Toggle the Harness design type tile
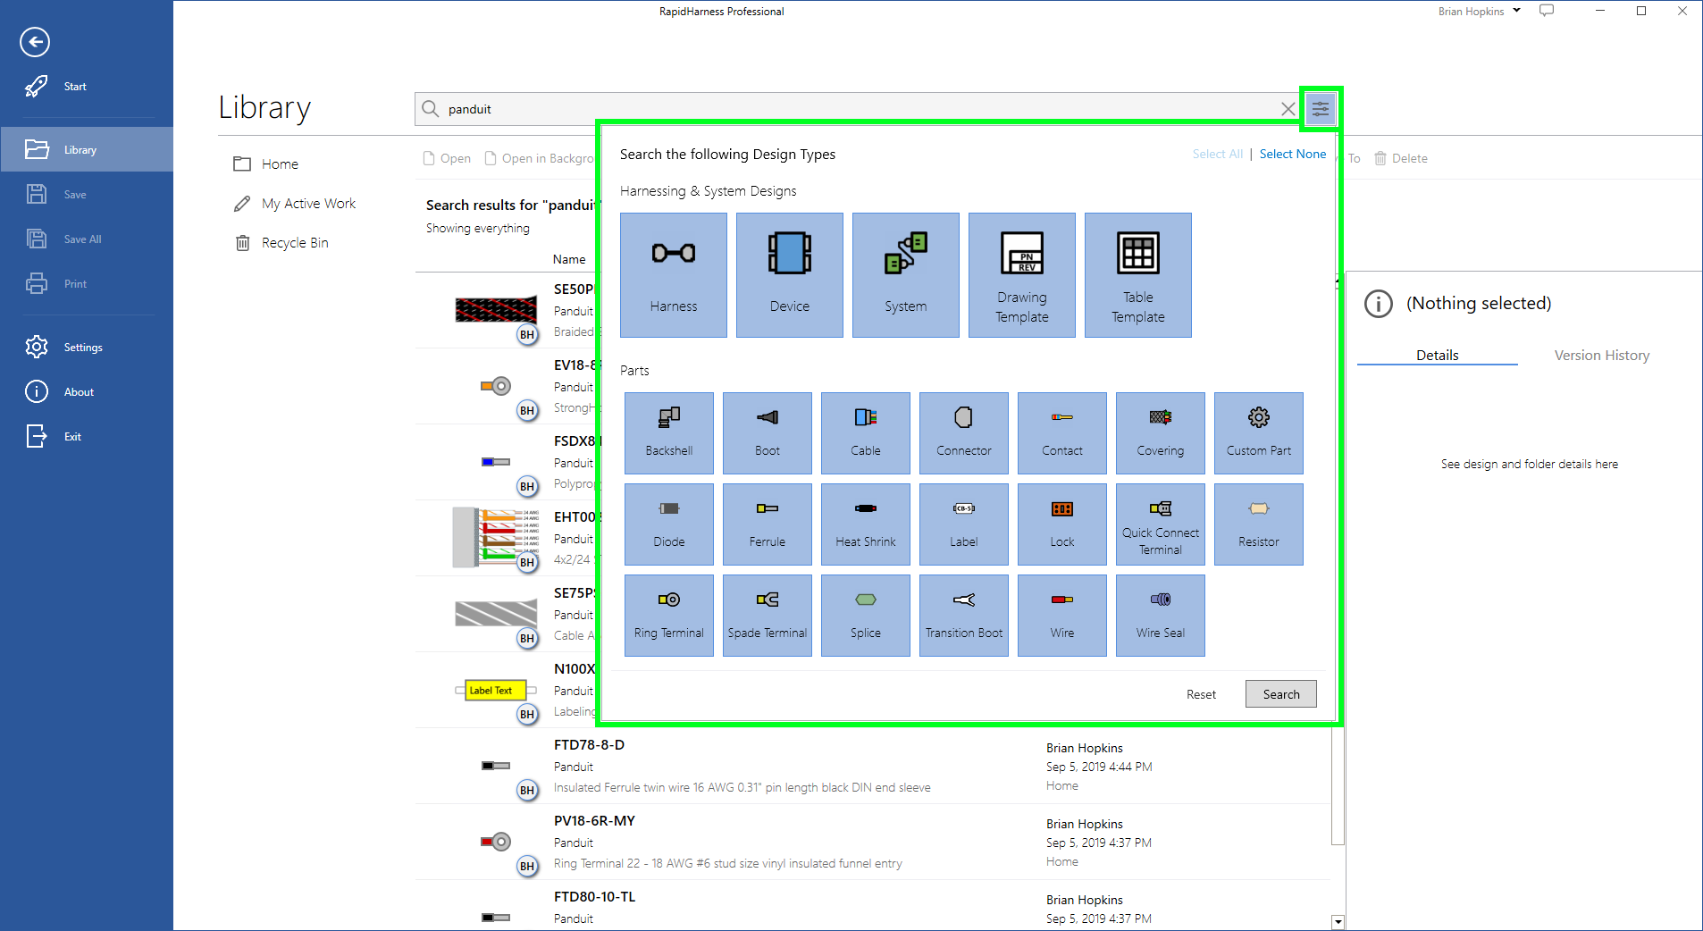1703x931 pixels. [674, 275]
